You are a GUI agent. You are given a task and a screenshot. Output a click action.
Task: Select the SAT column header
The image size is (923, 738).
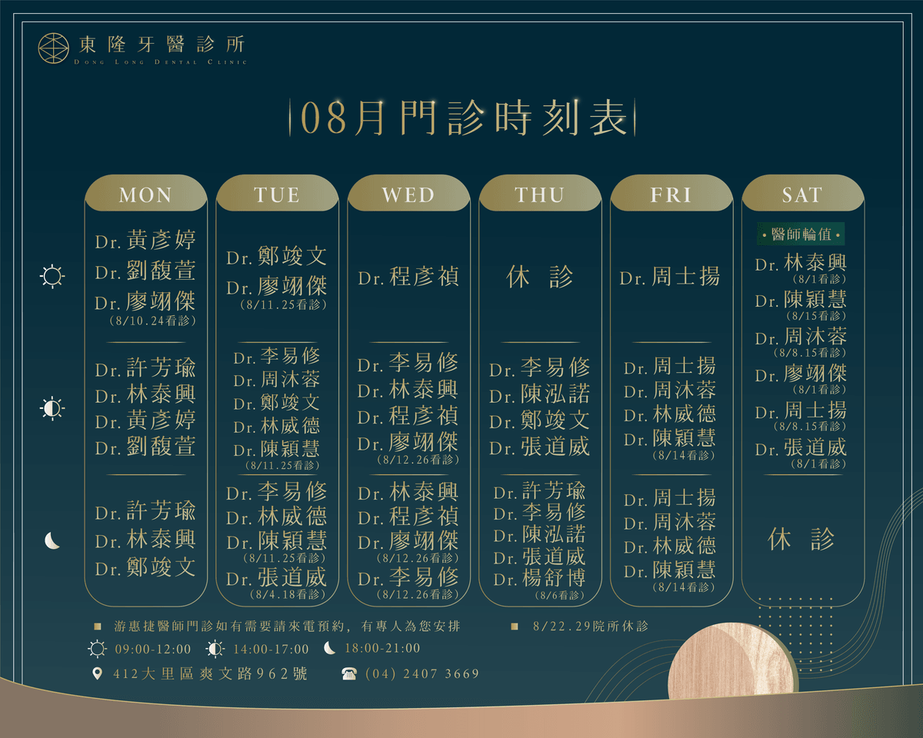pos(802,194)
